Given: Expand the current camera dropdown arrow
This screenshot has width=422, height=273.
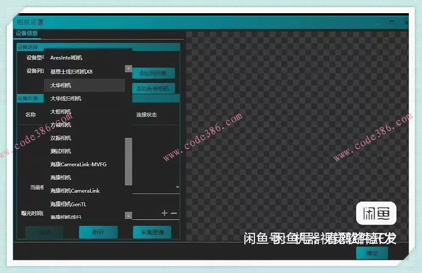Looking at the screenshot, I should [177, 187].
